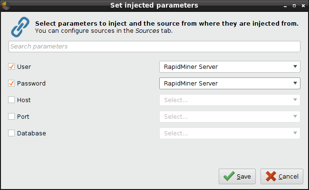This screenshot has width=309, height=190.
Task: Click the red X Cancel icon
Action: coord(271,176)
